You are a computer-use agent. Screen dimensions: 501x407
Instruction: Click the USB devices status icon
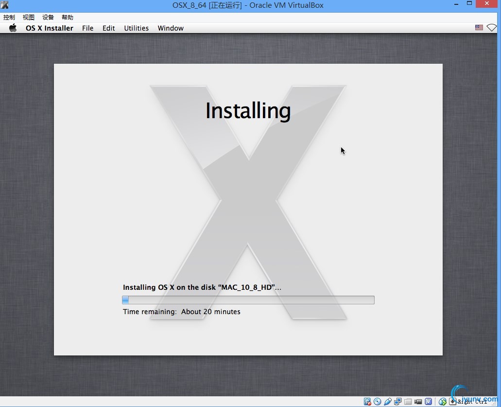(x=388, y=402)
